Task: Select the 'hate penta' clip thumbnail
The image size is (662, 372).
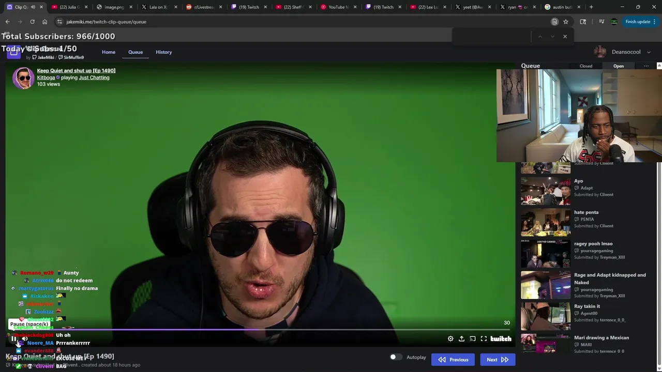Action: 546,223
